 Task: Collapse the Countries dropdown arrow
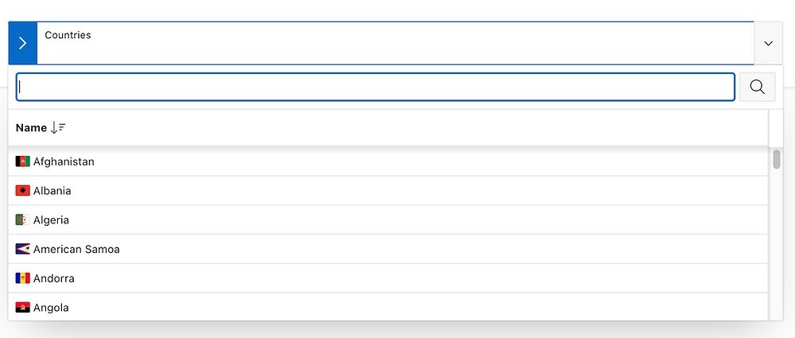pyautogui.click(x=768, y=43)
